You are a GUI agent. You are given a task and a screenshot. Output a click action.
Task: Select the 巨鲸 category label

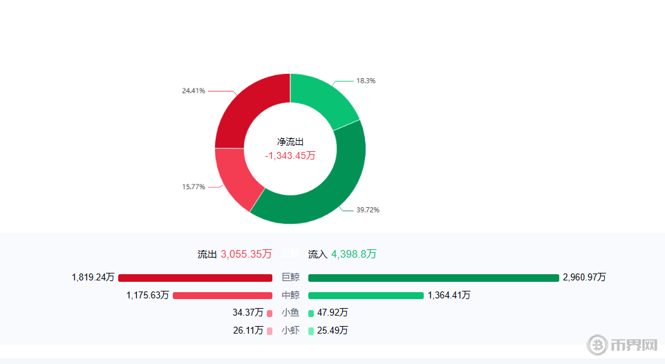pos(290,278)
